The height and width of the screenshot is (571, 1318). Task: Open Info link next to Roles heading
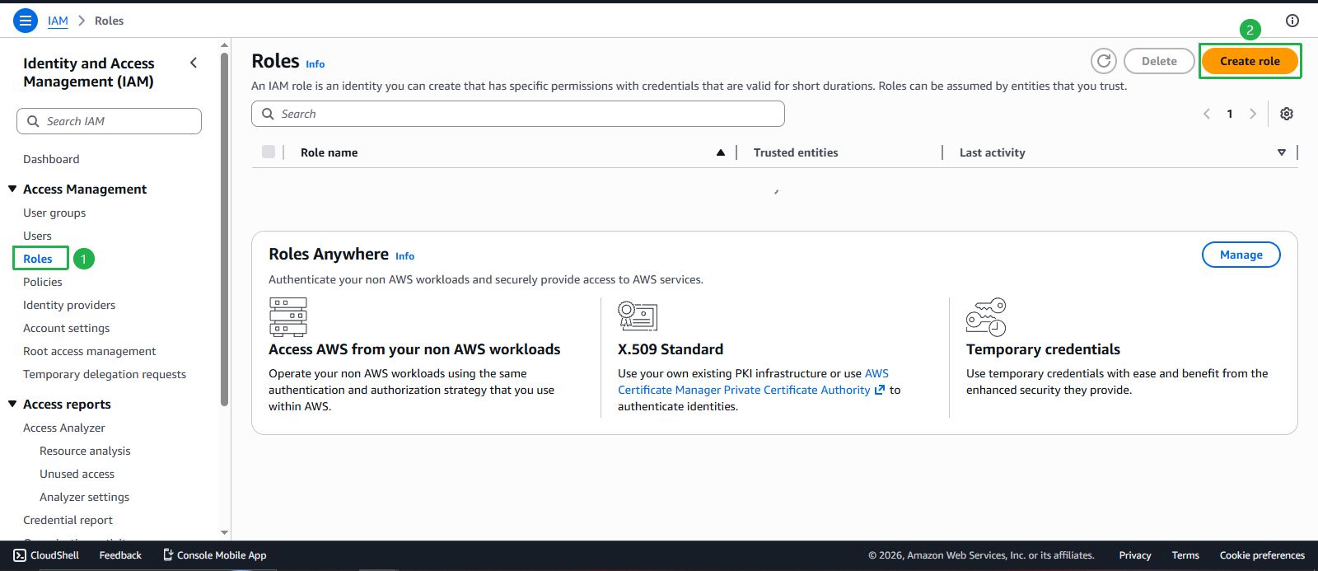315,64
